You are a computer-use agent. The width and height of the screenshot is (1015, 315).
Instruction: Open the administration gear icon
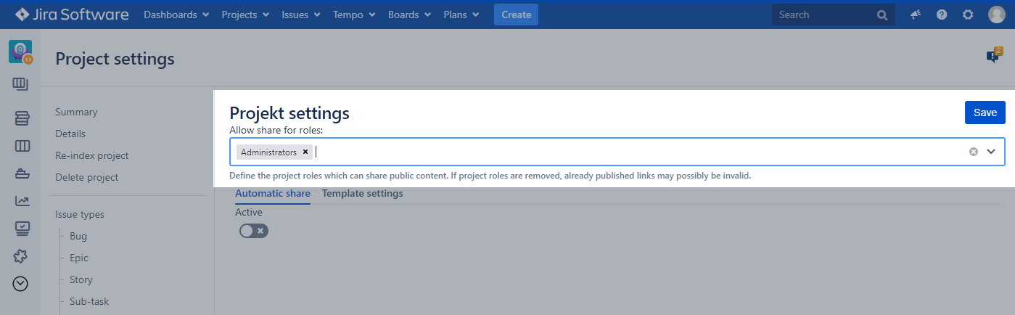pyautogui.click(x=968, y=15)
